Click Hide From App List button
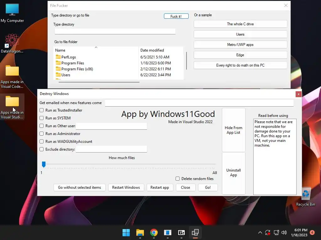Image resolution: width=321 pixels, height=240 pixels. pyautogui.click(x=234, y=130)
